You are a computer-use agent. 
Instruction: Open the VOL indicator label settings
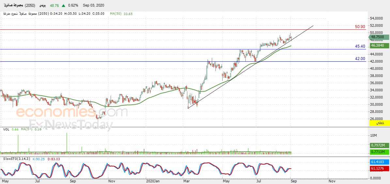pos(6,130)
